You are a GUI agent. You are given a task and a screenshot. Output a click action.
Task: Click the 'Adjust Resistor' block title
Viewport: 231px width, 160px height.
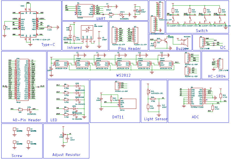(66, 155)
